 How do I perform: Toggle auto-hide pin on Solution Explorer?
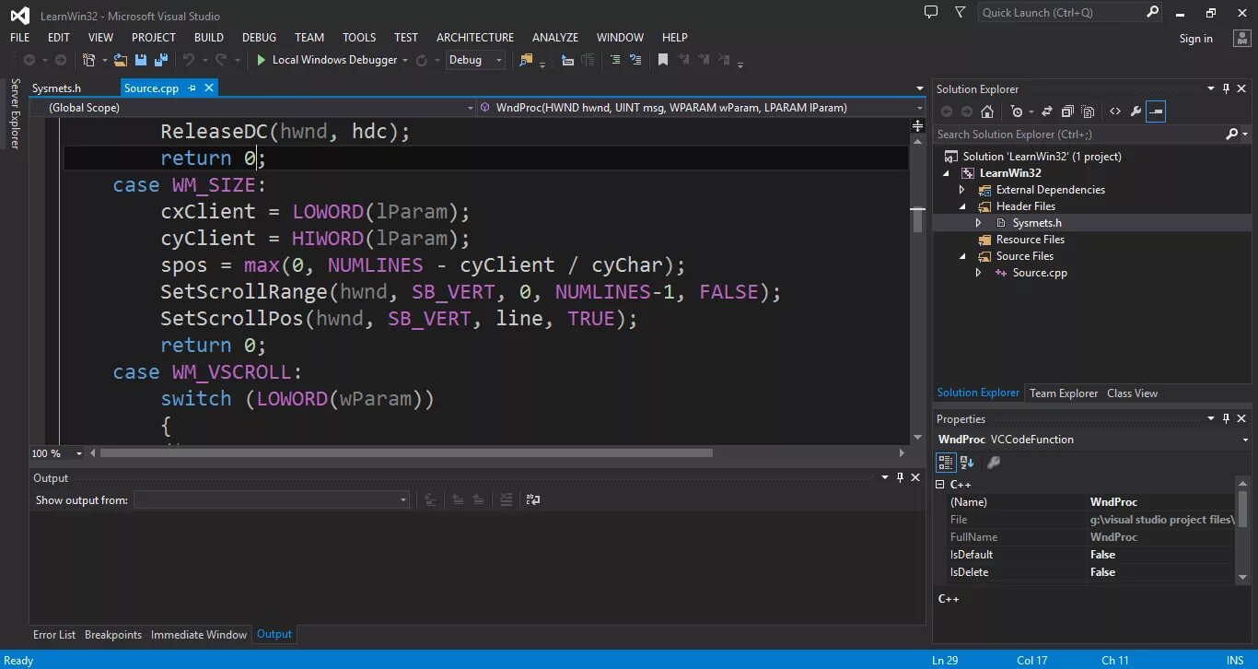coord(1226,88)
